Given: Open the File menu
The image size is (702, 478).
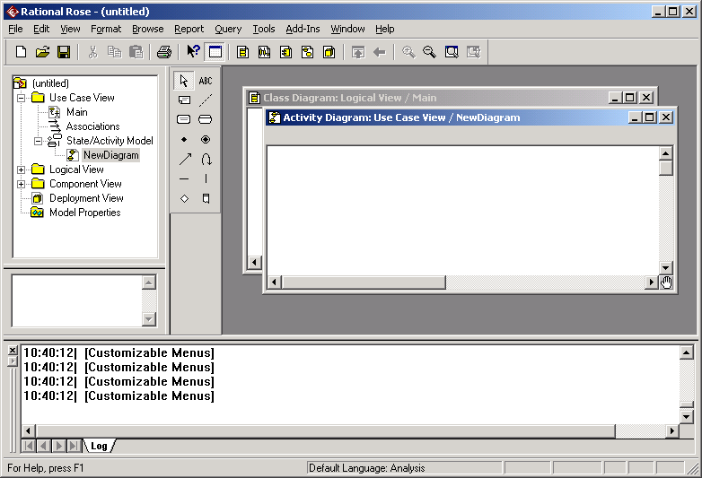Looking at the screenshot, I should [x=15, y=29].
